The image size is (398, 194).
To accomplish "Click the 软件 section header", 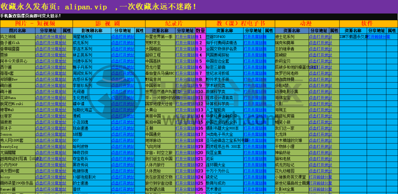I will tap(369, 24).
